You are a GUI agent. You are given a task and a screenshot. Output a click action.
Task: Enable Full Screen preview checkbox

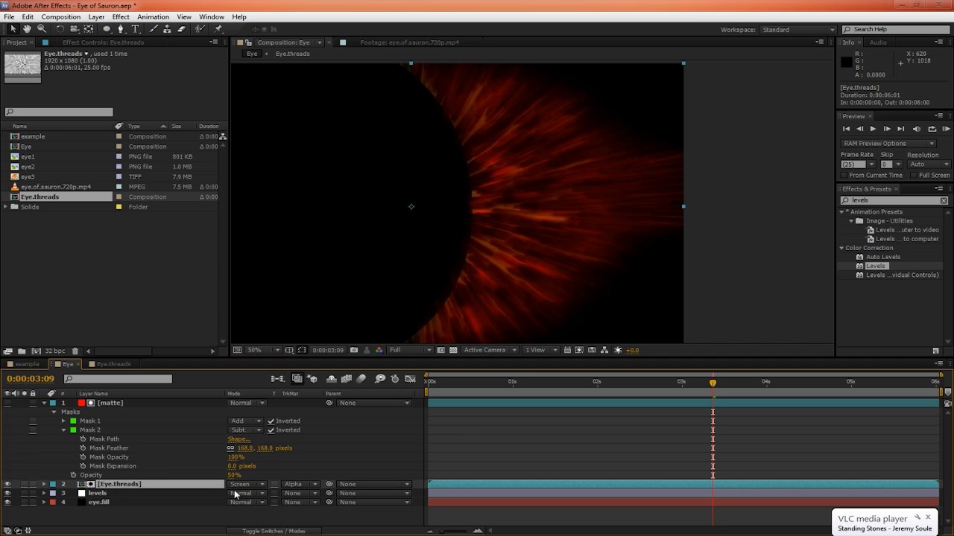914,175
